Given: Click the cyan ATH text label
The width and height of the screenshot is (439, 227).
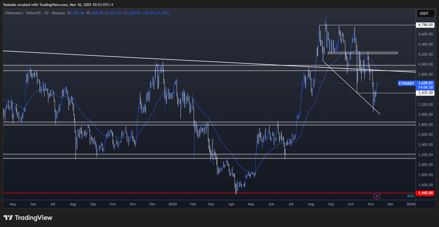Looking at the screenshot, I should 410,196.
